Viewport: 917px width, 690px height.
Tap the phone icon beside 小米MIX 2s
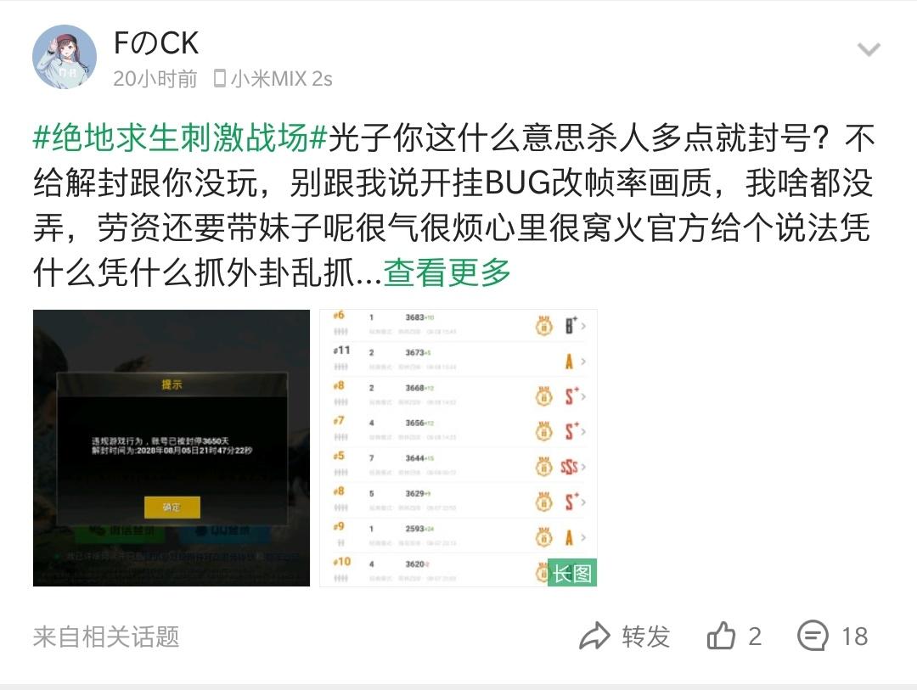click(x=220, y=78)
